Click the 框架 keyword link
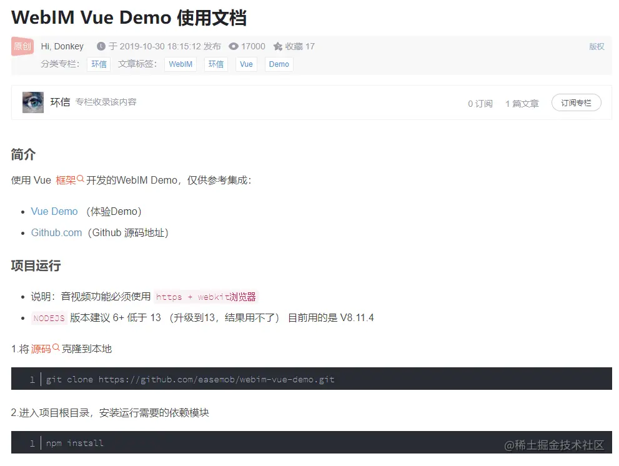The width and height of the screenshot is (619, 466). click(x=66, y=180)
